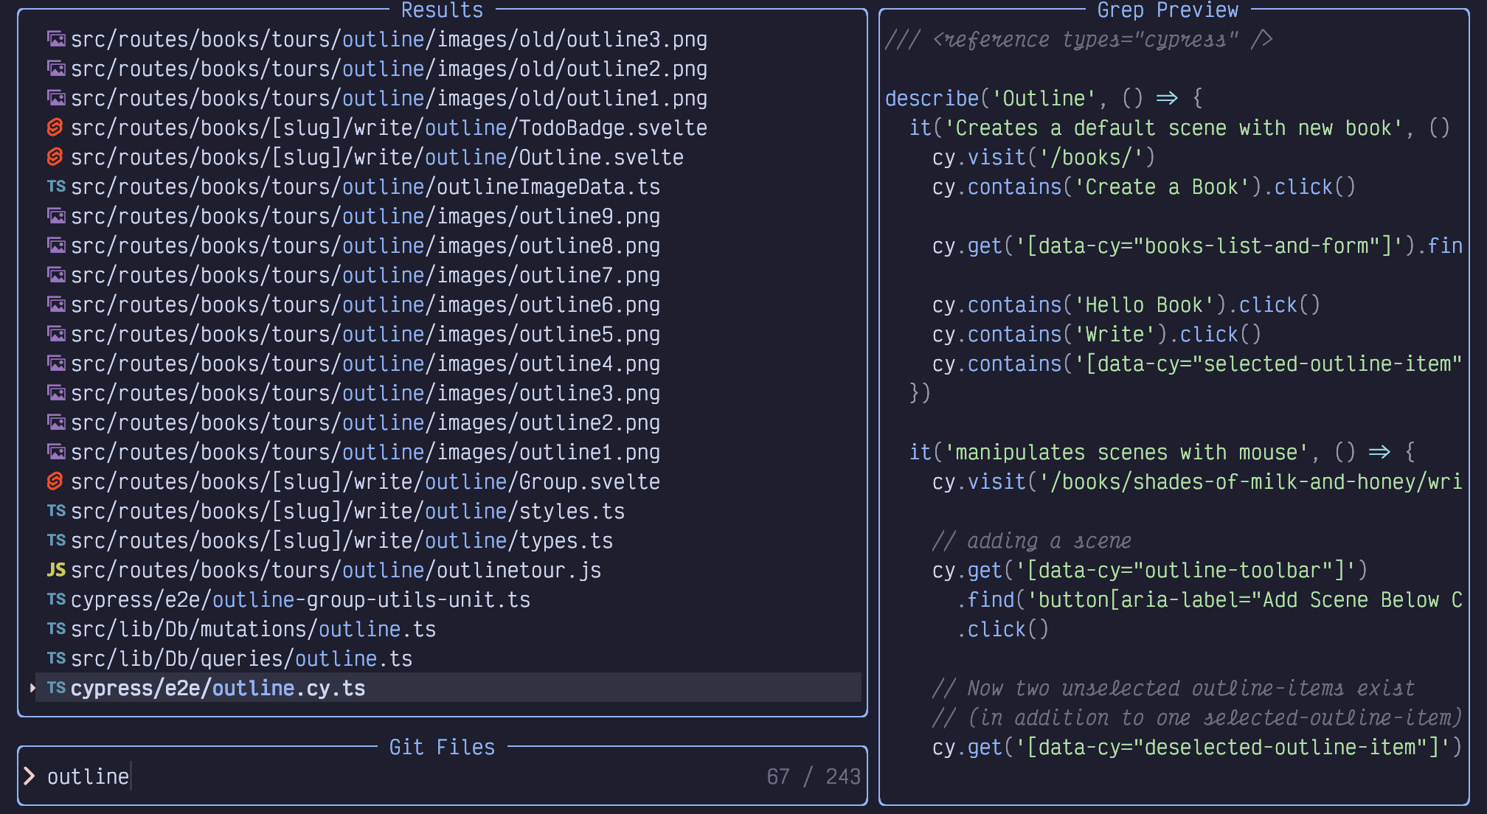1487x814 pixels.
Task: Click image icon beside images/outline6.png
Action: (x=56, y=305)
